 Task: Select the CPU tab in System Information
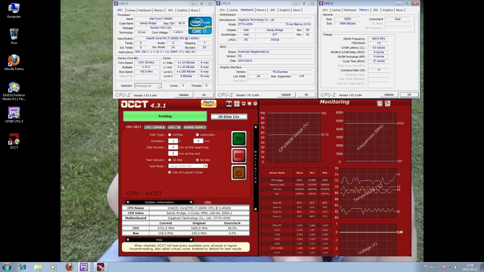coord(208,202)
